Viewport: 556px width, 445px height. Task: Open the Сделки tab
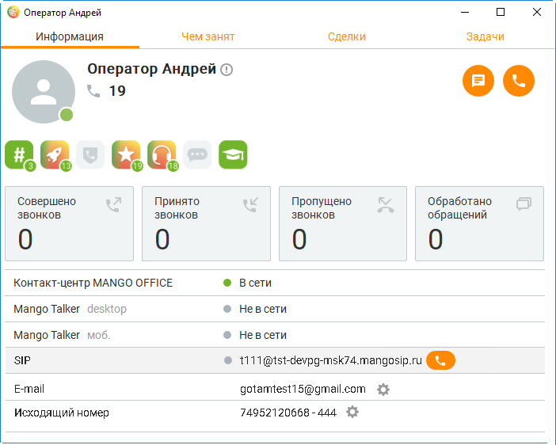point(346,36)
